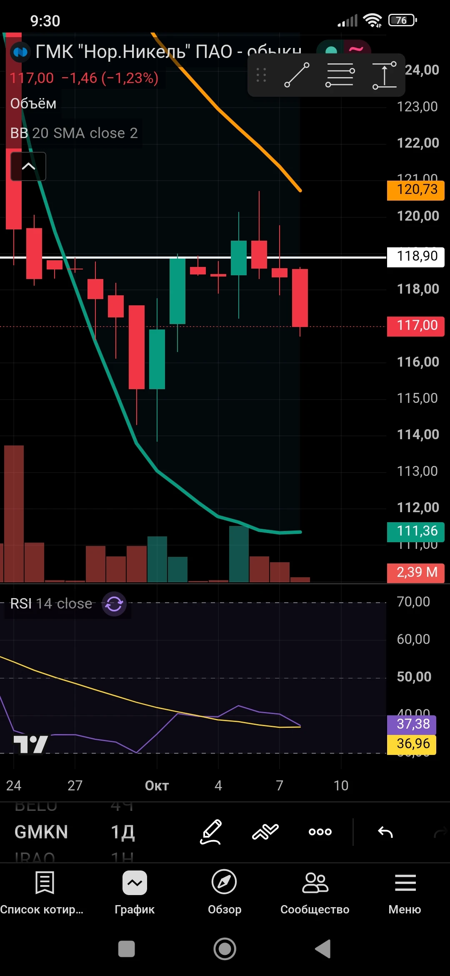Open the indicators chart-lines icon

265,832
